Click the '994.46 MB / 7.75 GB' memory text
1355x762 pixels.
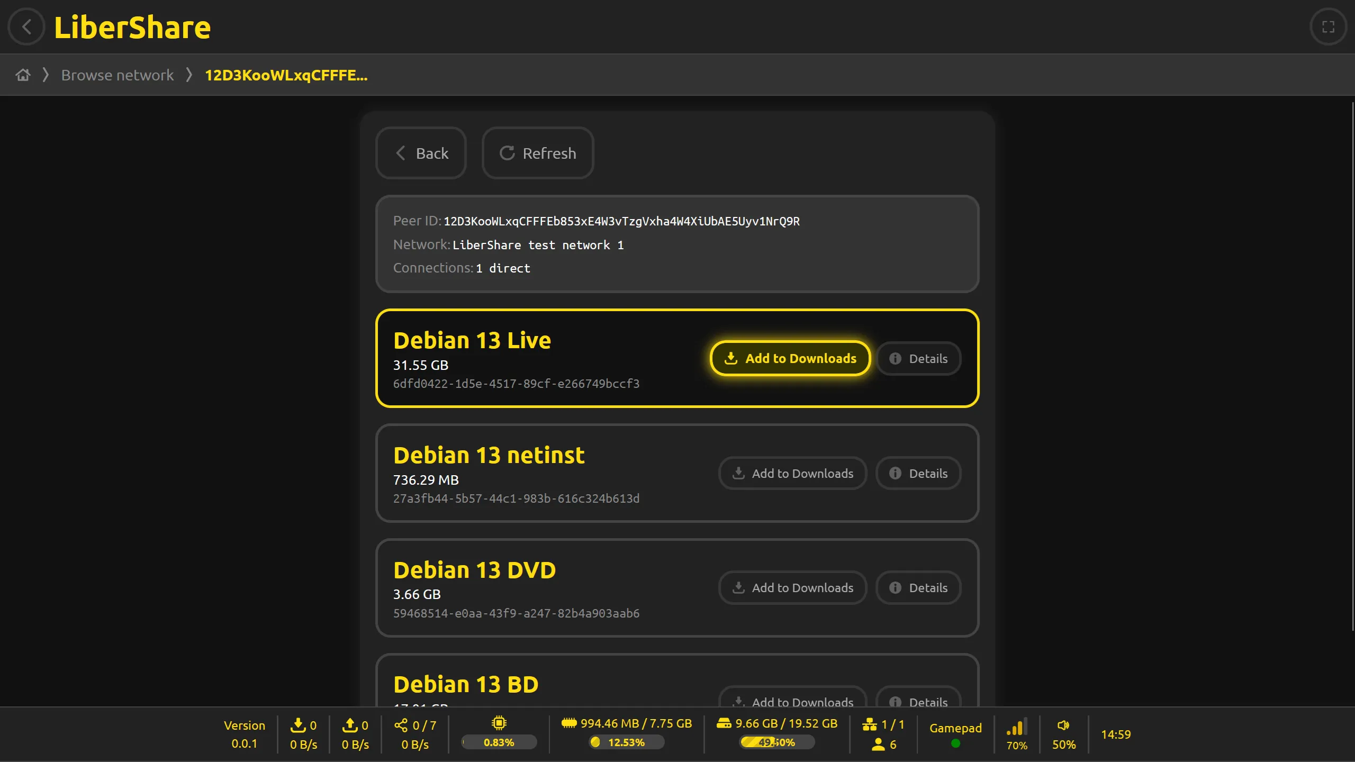click(x=636, y=723)
